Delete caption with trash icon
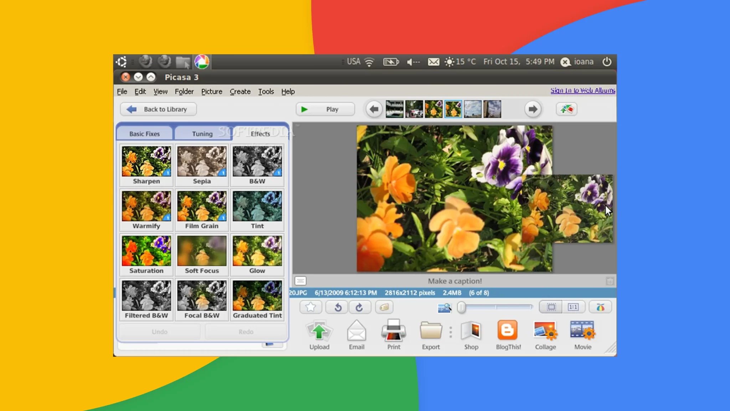The image size is (730, 411). [610, 281]
